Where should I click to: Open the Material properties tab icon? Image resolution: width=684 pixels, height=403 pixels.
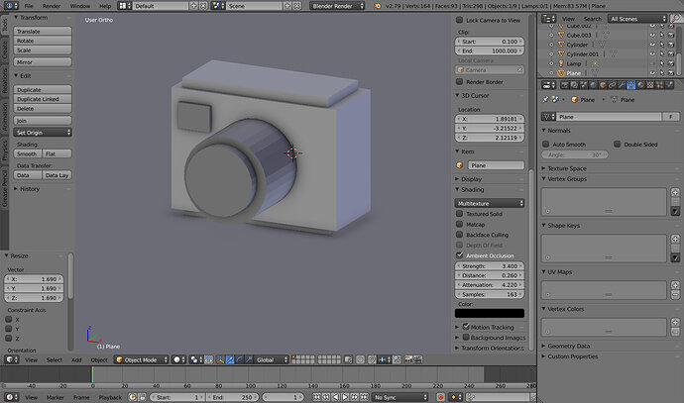[640, 85]
